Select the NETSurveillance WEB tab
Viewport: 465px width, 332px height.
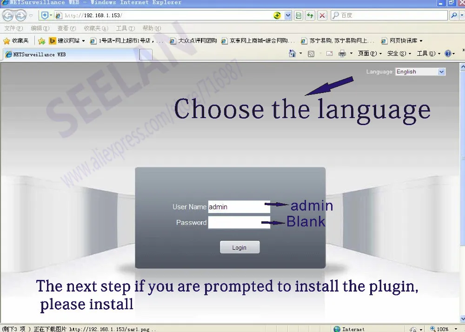click(71, 54)
